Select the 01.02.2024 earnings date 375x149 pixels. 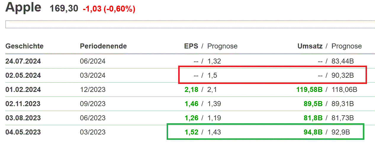click(23, 90)
